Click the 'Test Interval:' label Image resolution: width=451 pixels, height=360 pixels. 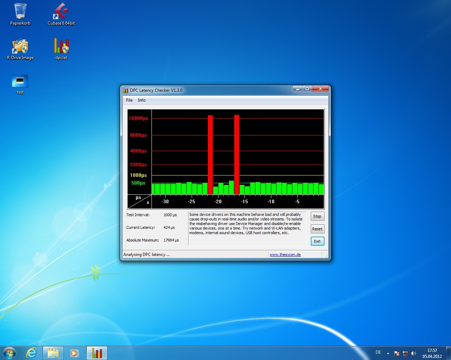click(x=138, y=215)
